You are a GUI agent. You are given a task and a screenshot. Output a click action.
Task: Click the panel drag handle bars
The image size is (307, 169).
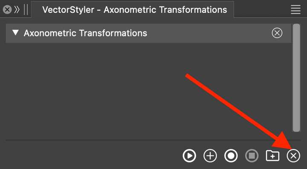point(26,9)
